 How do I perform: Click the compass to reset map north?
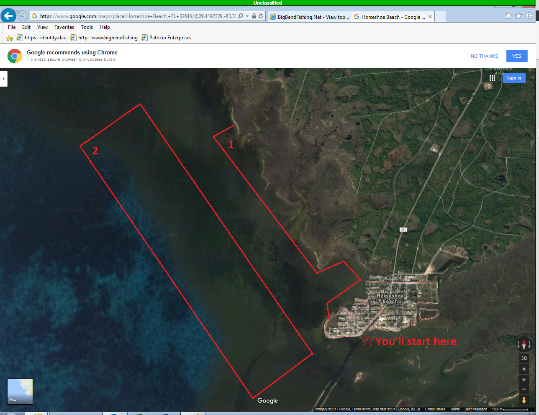coord(524,345)
